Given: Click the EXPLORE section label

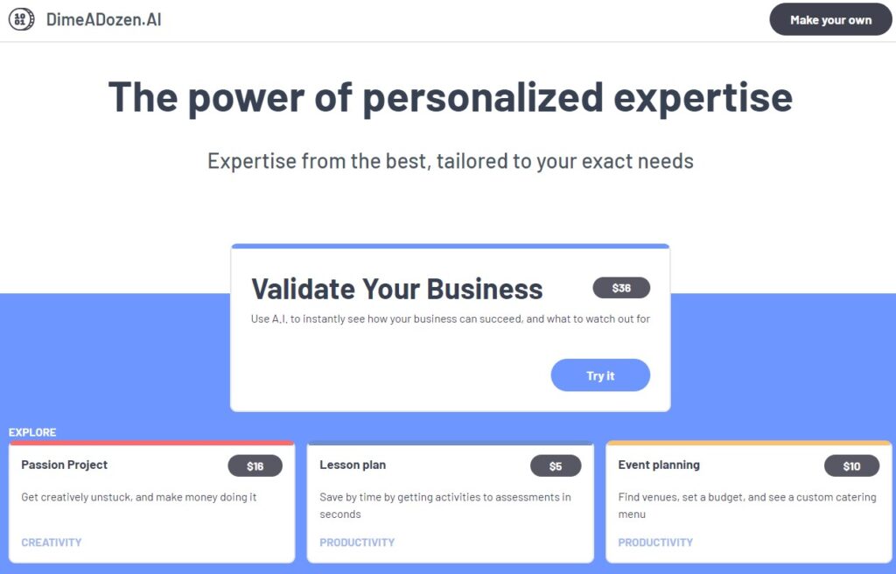Looking at the screenshot, I should (x=32, y=432).
